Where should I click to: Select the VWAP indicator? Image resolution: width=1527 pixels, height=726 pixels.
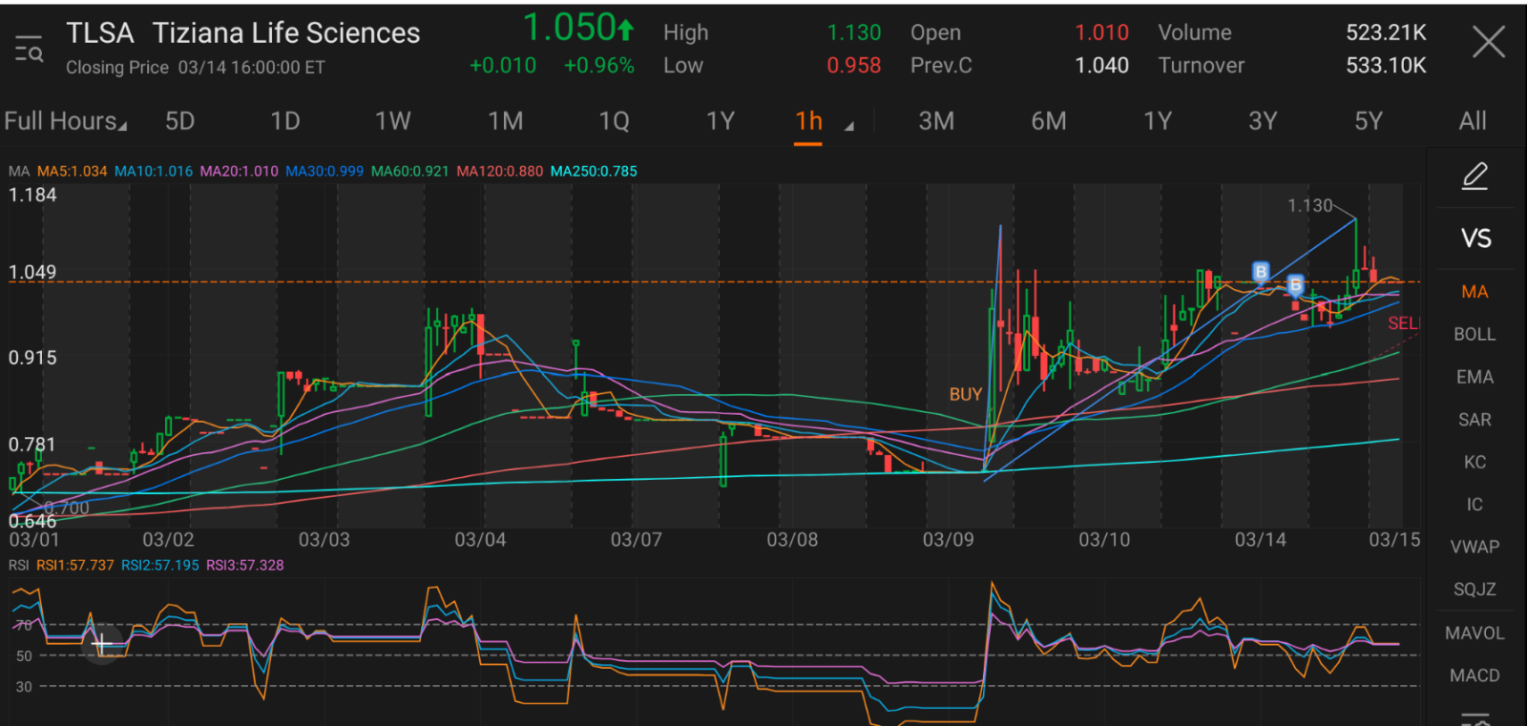point(1475,548)
